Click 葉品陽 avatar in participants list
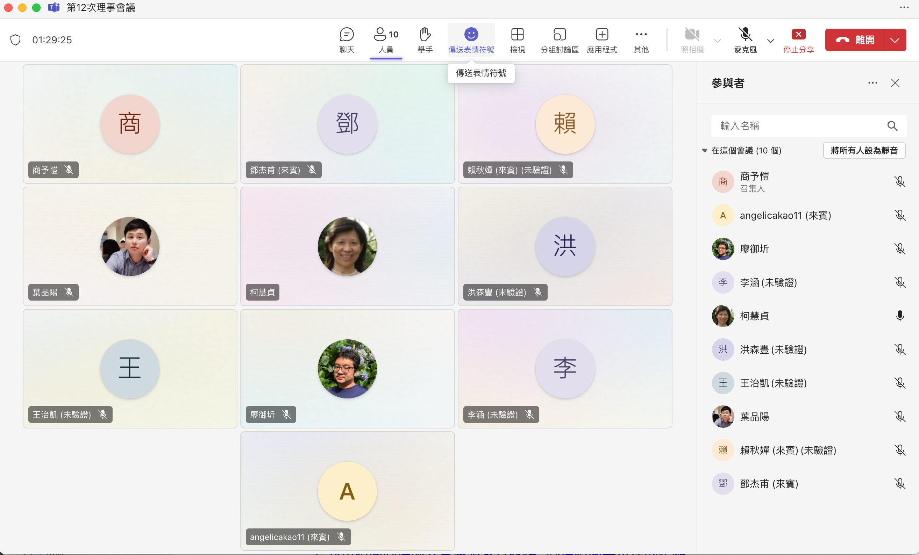 point(723,416)
